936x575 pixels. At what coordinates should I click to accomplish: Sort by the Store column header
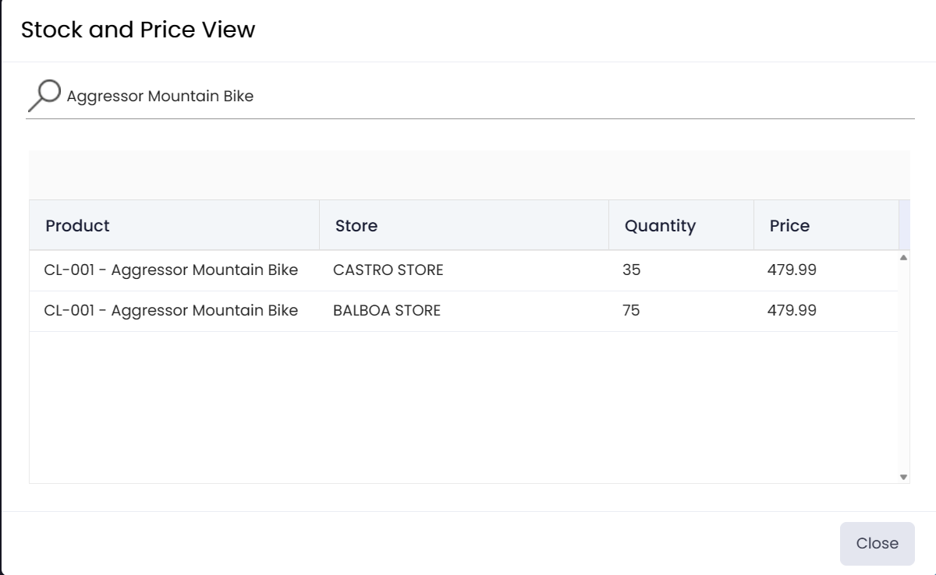356,226
